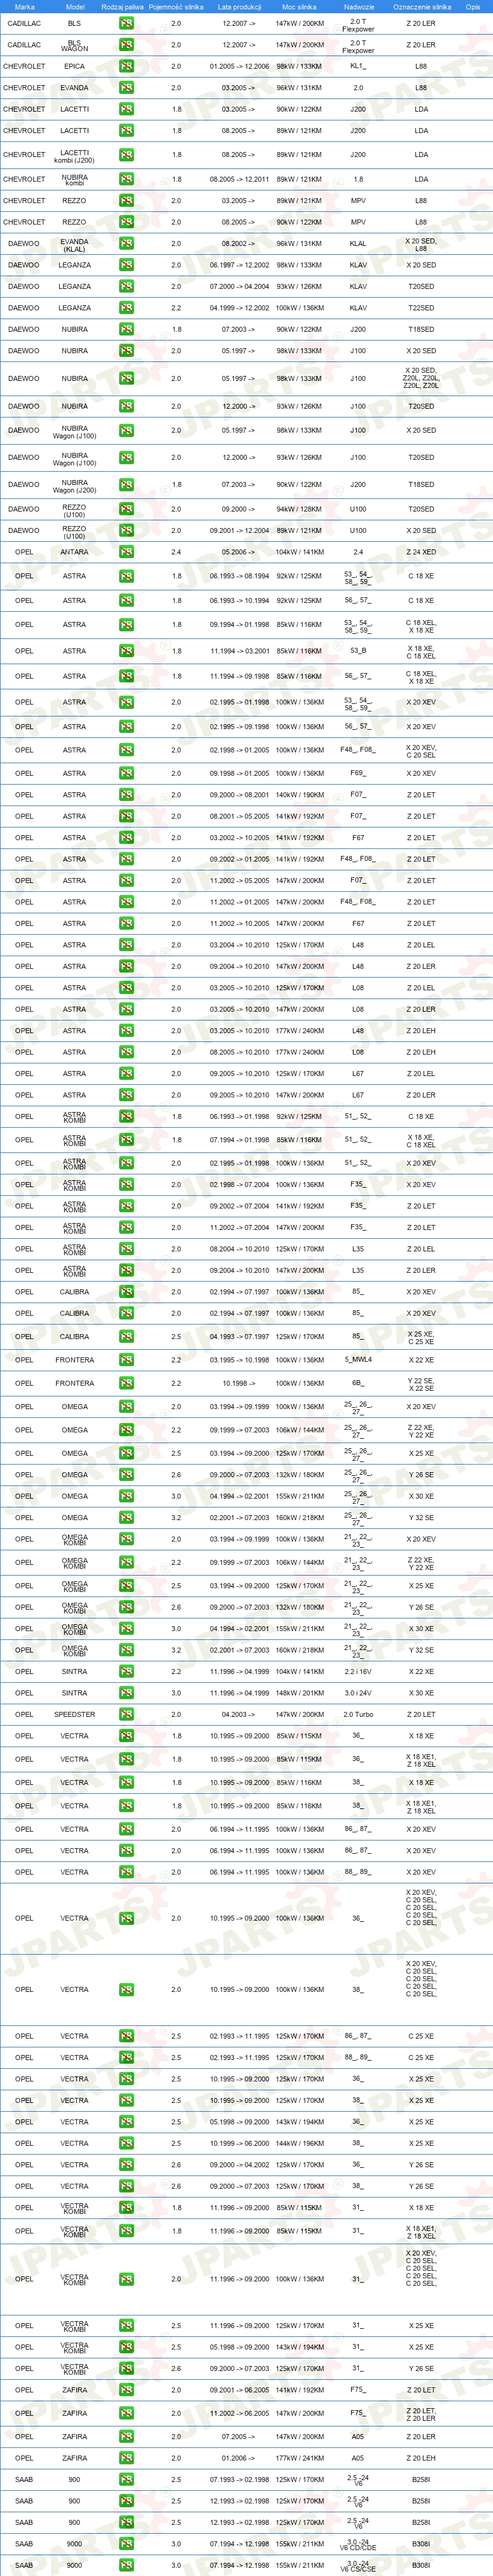
Task: Click the 5_MWL4 body cell
Action: (x=358, y=1360)
